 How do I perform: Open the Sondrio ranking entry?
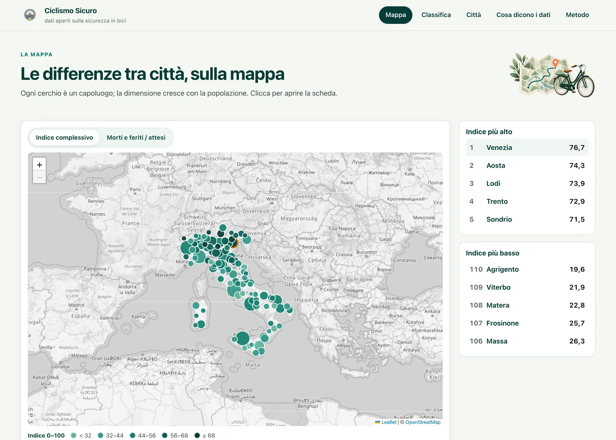(x=527, y=219)
